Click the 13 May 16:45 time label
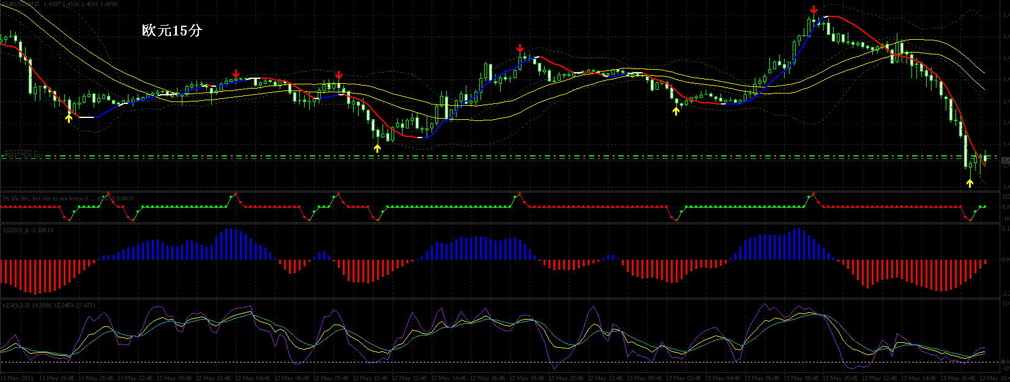 click(x=958, y=378)
